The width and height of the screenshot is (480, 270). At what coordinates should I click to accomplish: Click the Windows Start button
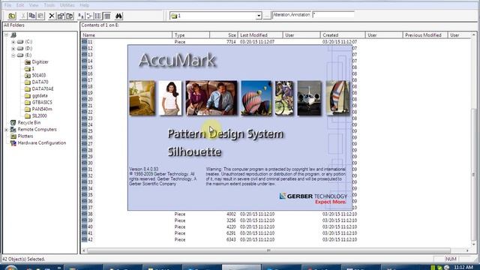[x=10, y=268]
